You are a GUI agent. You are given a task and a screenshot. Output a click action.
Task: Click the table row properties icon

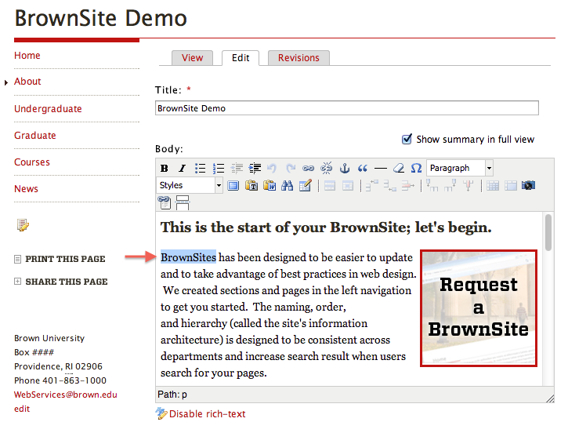coord(330,186)
